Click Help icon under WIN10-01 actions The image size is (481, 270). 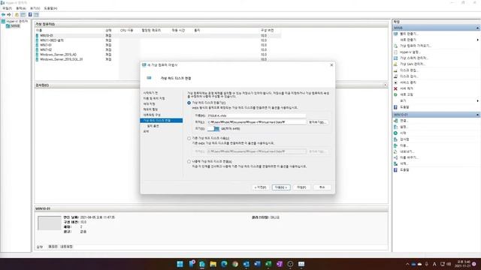(x=395, y=169)
